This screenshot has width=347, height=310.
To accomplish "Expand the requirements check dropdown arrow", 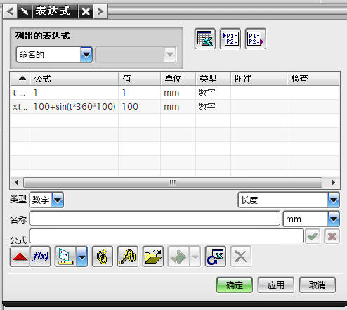I will pos(195,257).
